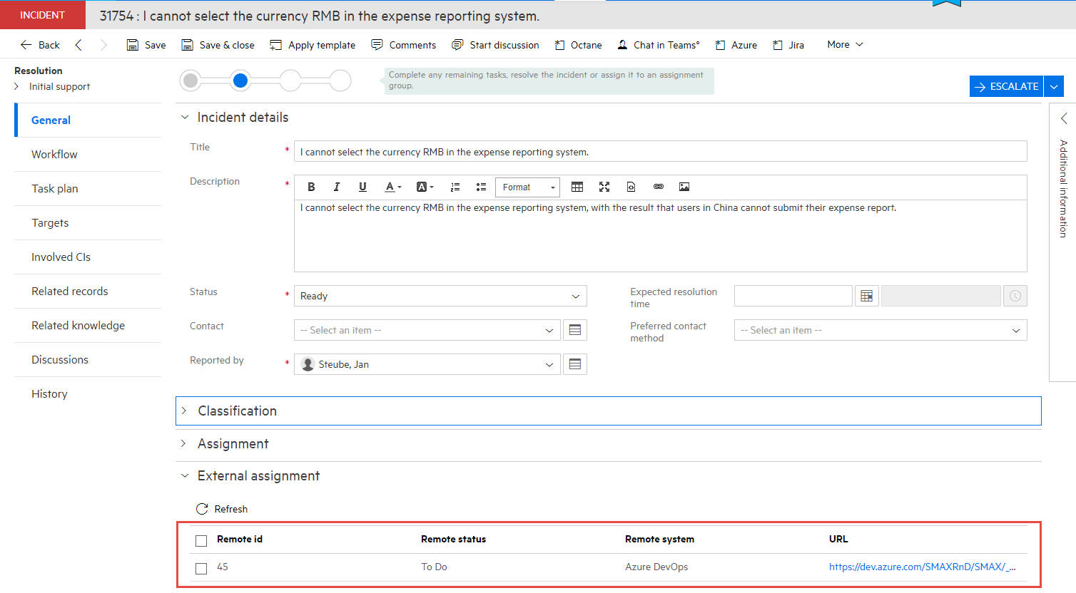Viewport: 1076px width, 593px height.
Task: Toggle bold formatting in the description editor
Action: pyautogui.click(x=311, y=187)
